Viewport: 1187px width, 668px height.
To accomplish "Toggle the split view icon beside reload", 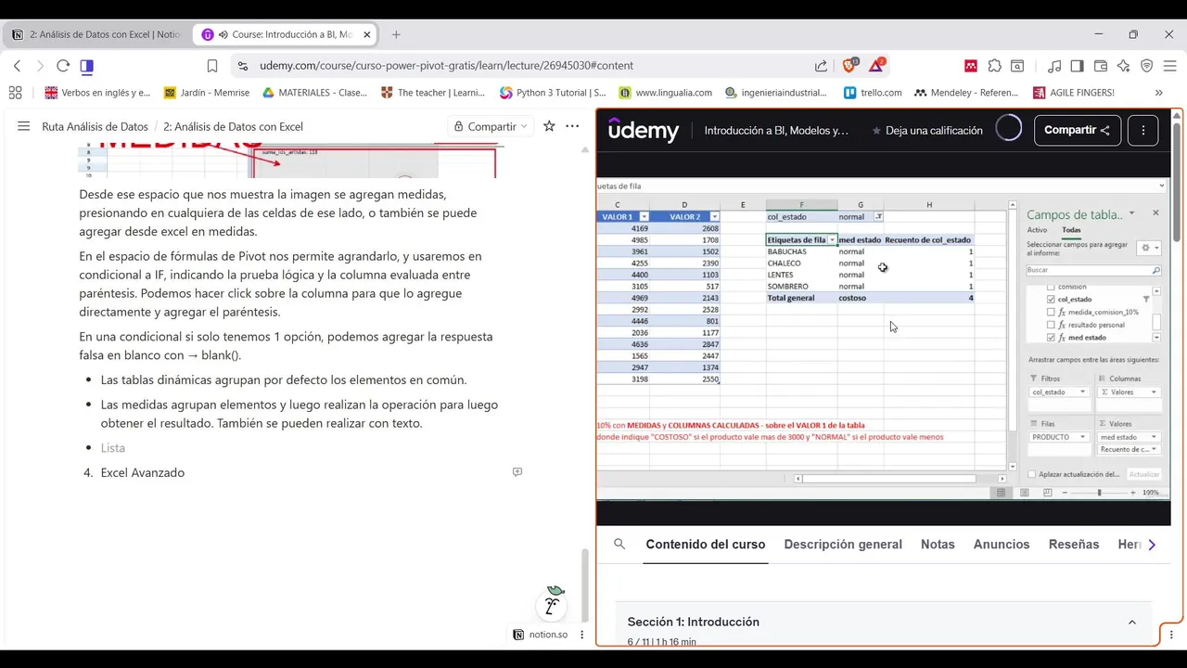I will [x=86, y=66].
